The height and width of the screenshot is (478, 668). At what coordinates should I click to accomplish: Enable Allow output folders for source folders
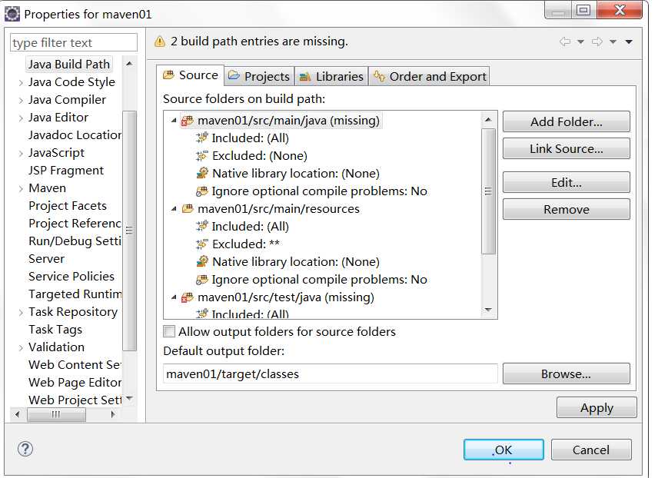click(169, 332)
